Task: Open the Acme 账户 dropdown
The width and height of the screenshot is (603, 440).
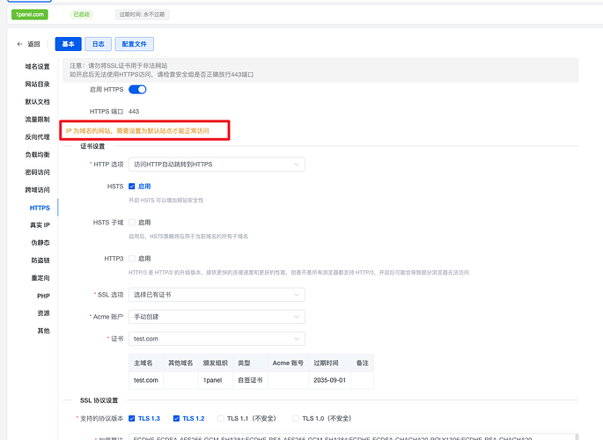Action: pos(216,317)
